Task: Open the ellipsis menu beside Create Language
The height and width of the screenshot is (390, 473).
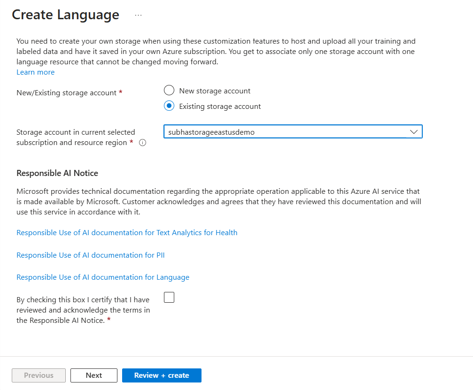Action: (x=138, y=15)
